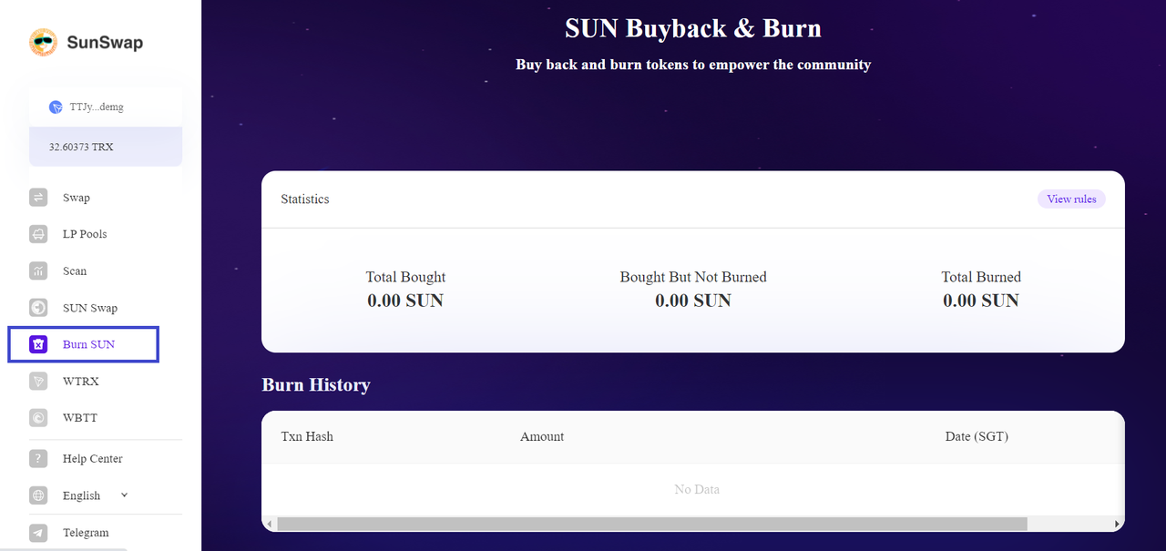Viewport: 1166px width, 551px height.
Task: Click the No Data placeholder text
Action: 697,489
